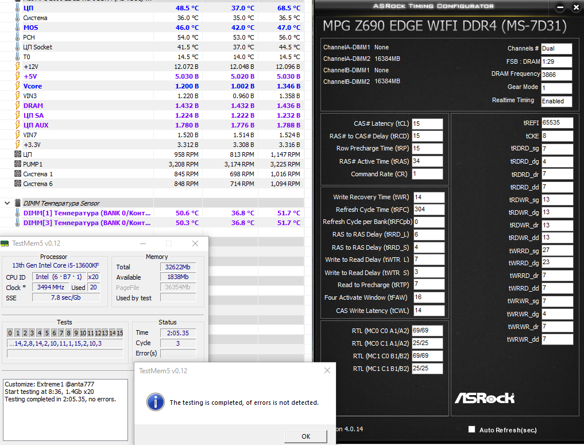Click the Refresh Cycle Time (tRFC) field
This screenshot has width=584, height=445.
429,209
